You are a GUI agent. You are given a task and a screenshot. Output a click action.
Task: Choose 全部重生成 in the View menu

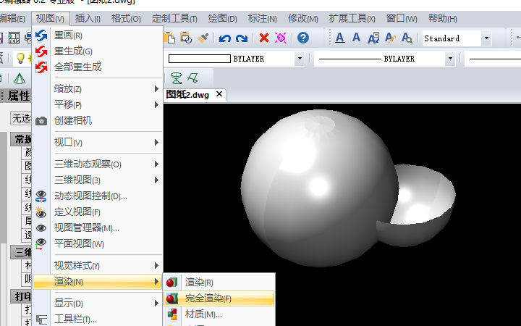(x=98, y=67)
